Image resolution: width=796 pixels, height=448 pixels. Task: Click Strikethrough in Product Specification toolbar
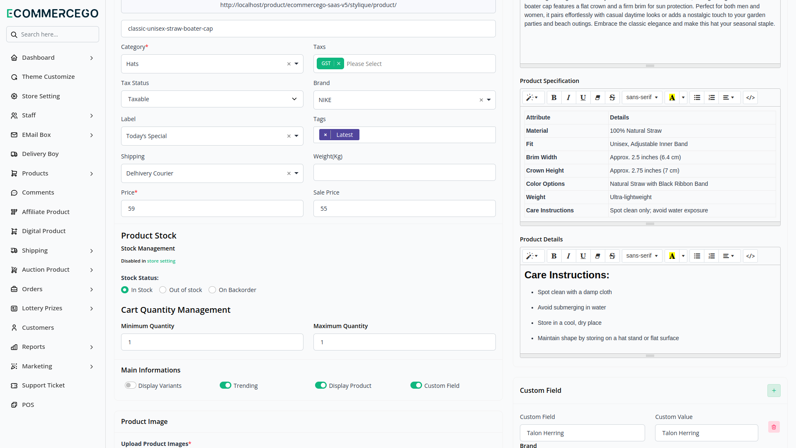point(612,97)
